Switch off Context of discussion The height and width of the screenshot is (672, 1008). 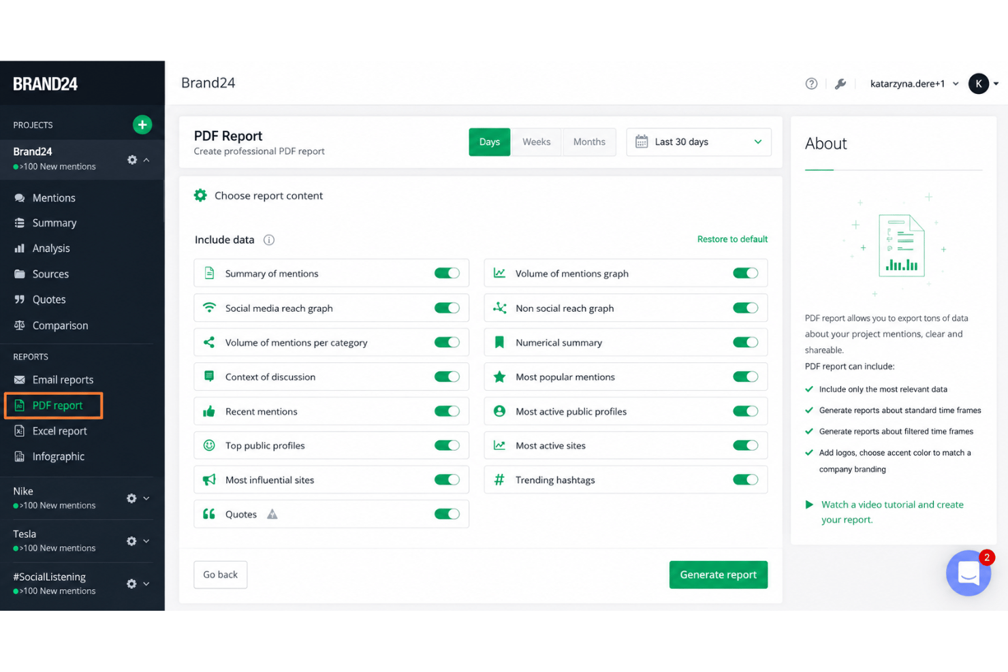click(x=447, y=377)
